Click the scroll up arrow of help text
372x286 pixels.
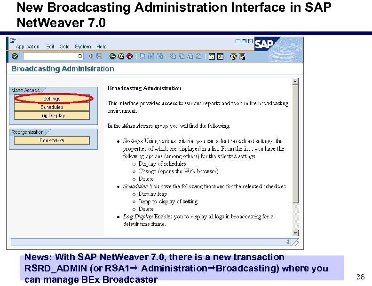point(295,82)
